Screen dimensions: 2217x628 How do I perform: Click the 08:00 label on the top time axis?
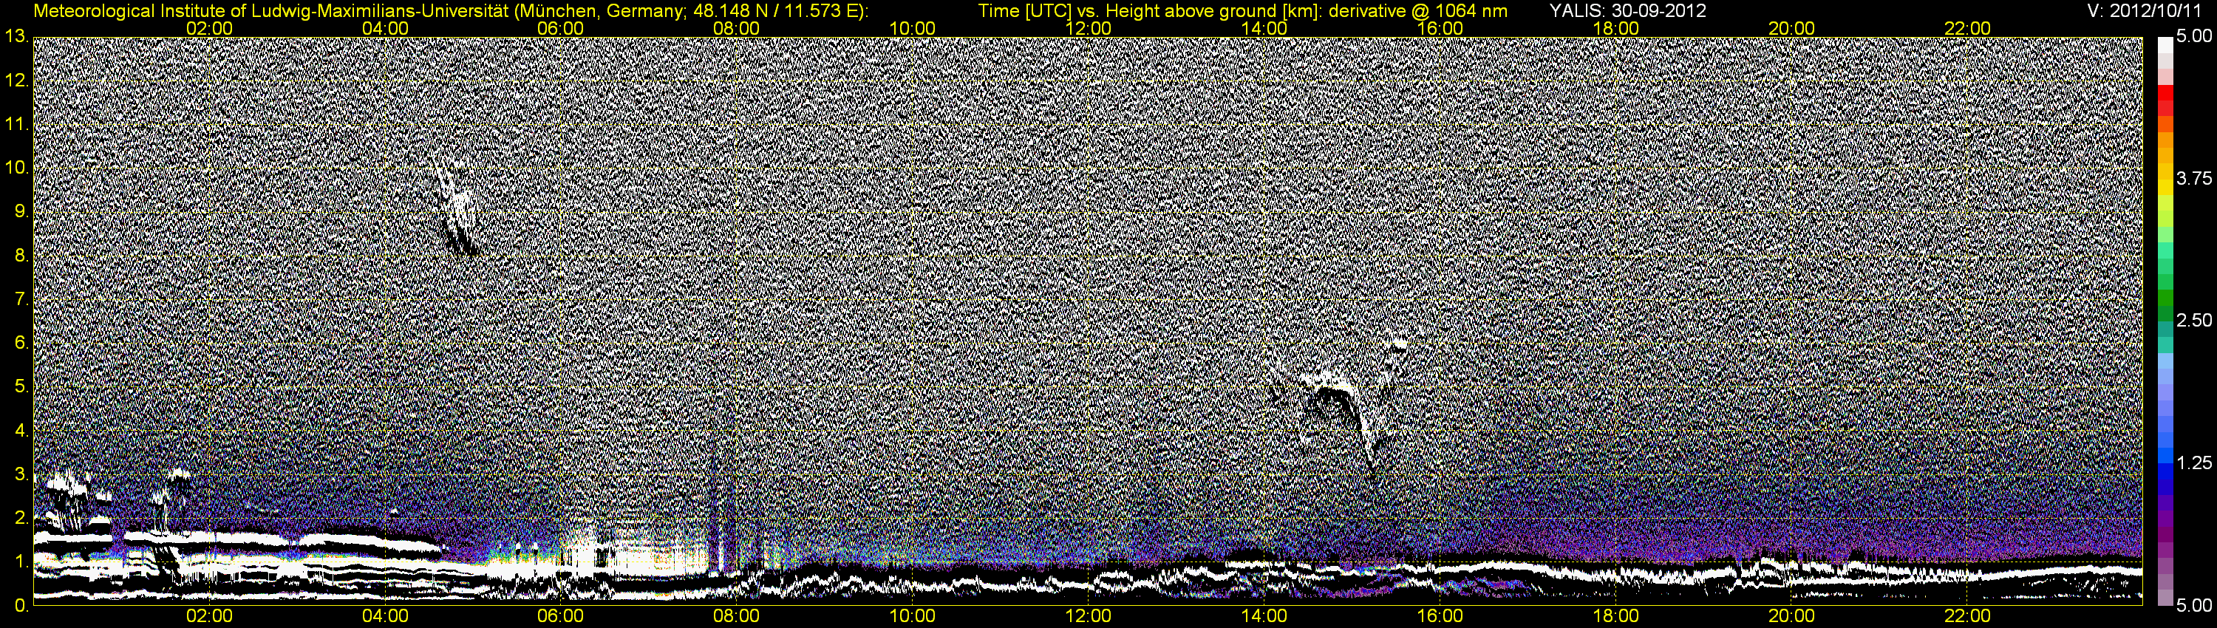(737, 28)
